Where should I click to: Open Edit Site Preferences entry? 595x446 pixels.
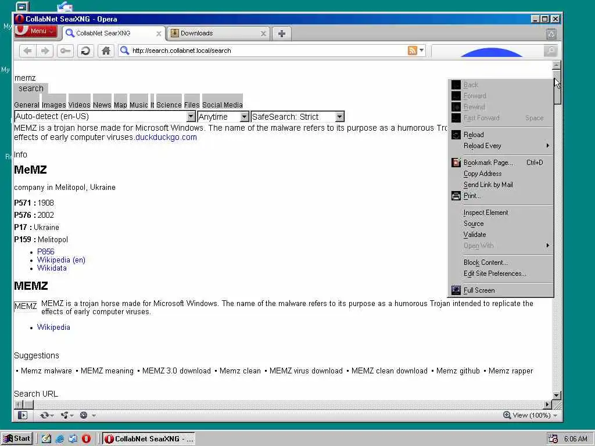(500, 274)
